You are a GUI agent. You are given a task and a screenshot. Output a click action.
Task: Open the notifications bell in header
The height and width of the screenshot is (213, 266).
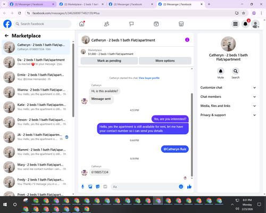[245, 24]
